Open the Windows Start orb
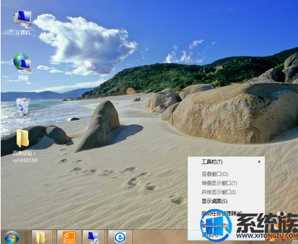 coord(12,237)
